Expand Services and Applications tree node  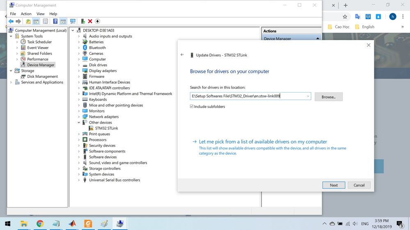tap(11, 82)
